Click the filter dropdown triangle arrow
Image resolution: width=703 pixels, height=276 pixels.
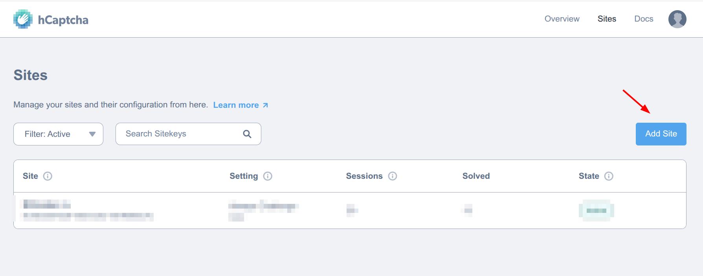click(92, 134)
